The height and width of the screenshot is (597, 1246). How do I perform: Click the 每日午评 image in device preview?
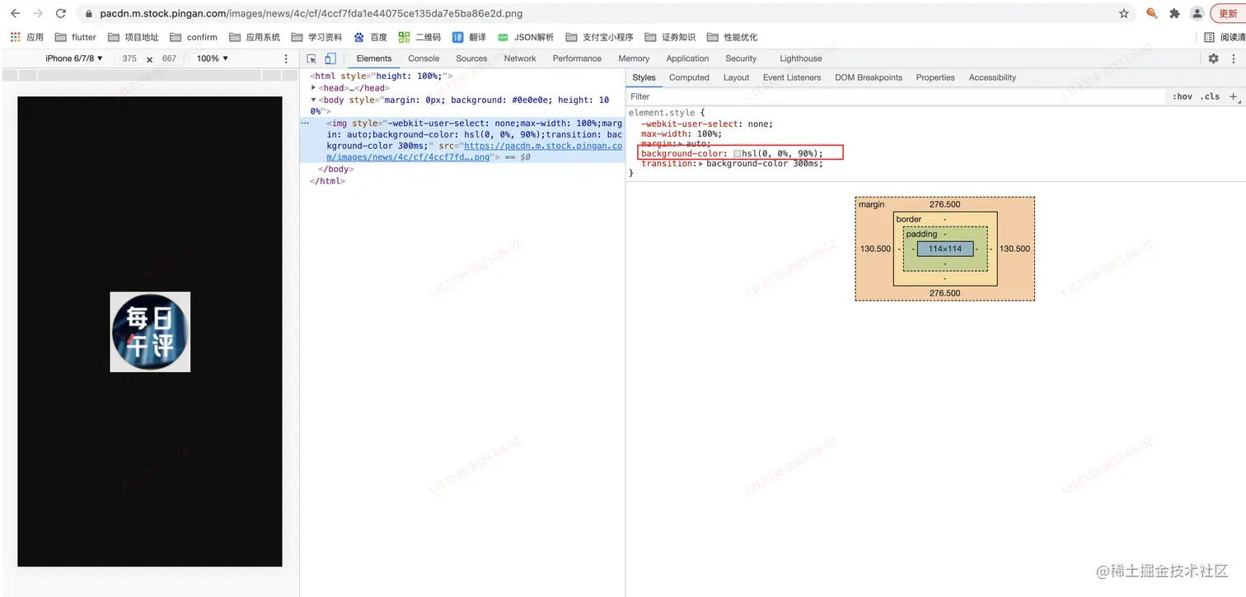[x=150, y=332]
